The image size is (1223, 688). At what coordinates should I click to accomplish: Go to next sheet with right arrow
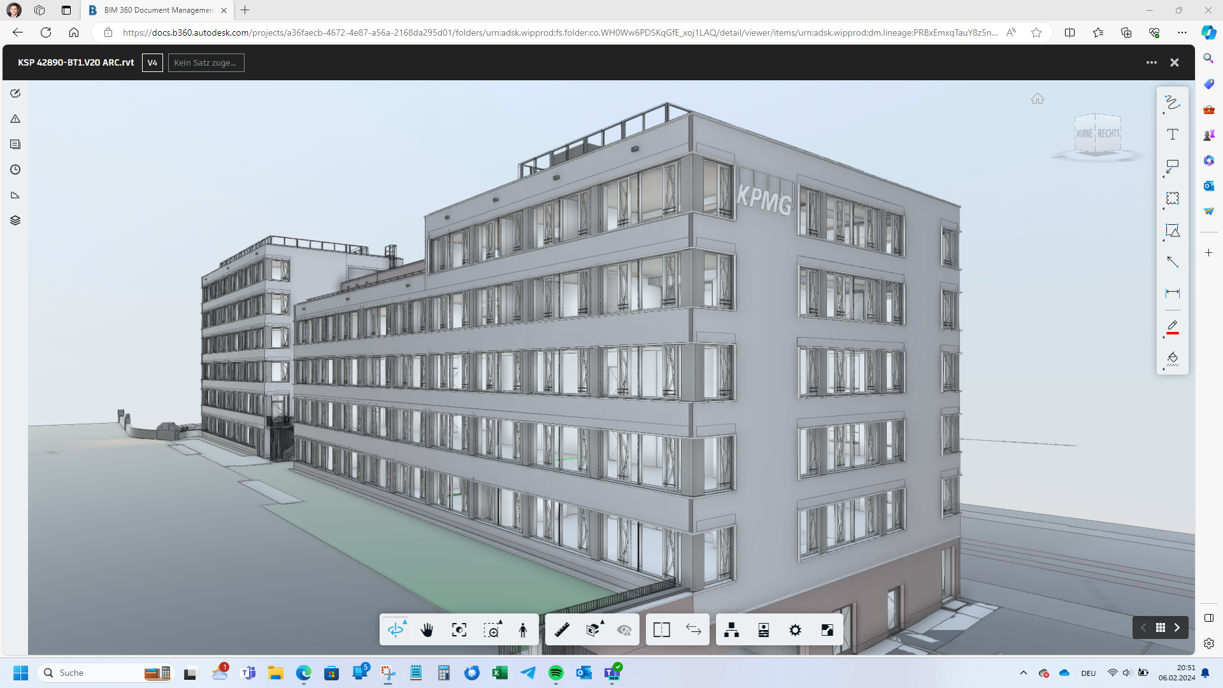pyautogui.click(x=1177, y=627)
